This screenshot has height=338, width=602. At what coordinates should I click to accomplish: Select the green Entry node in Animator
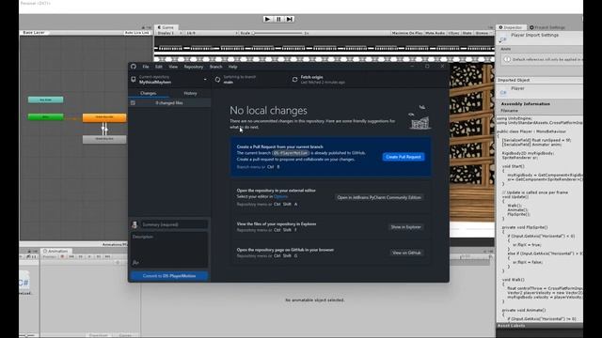point(46,116)
